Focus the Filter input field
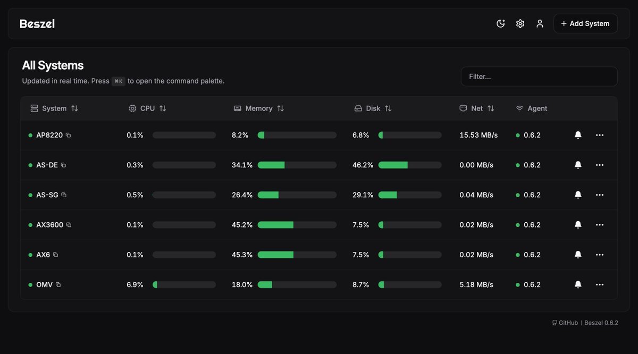This screenshot has width=638, height=354. pyautogui.click(x=539, y=77)
